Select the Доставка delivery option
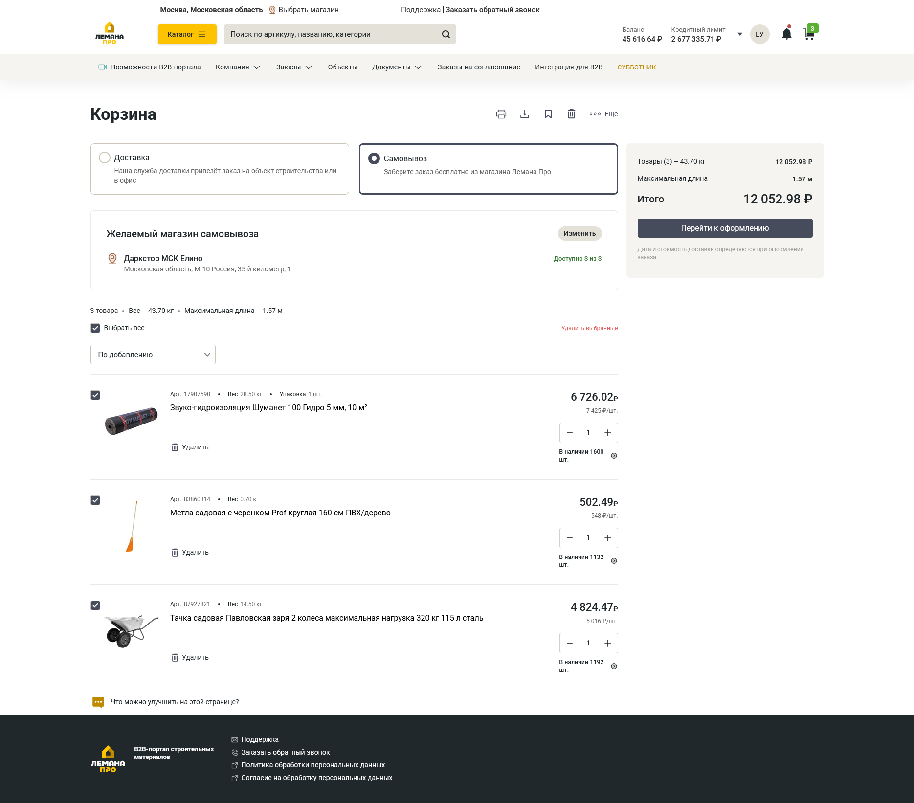914x803 pixels. [220, 169]
